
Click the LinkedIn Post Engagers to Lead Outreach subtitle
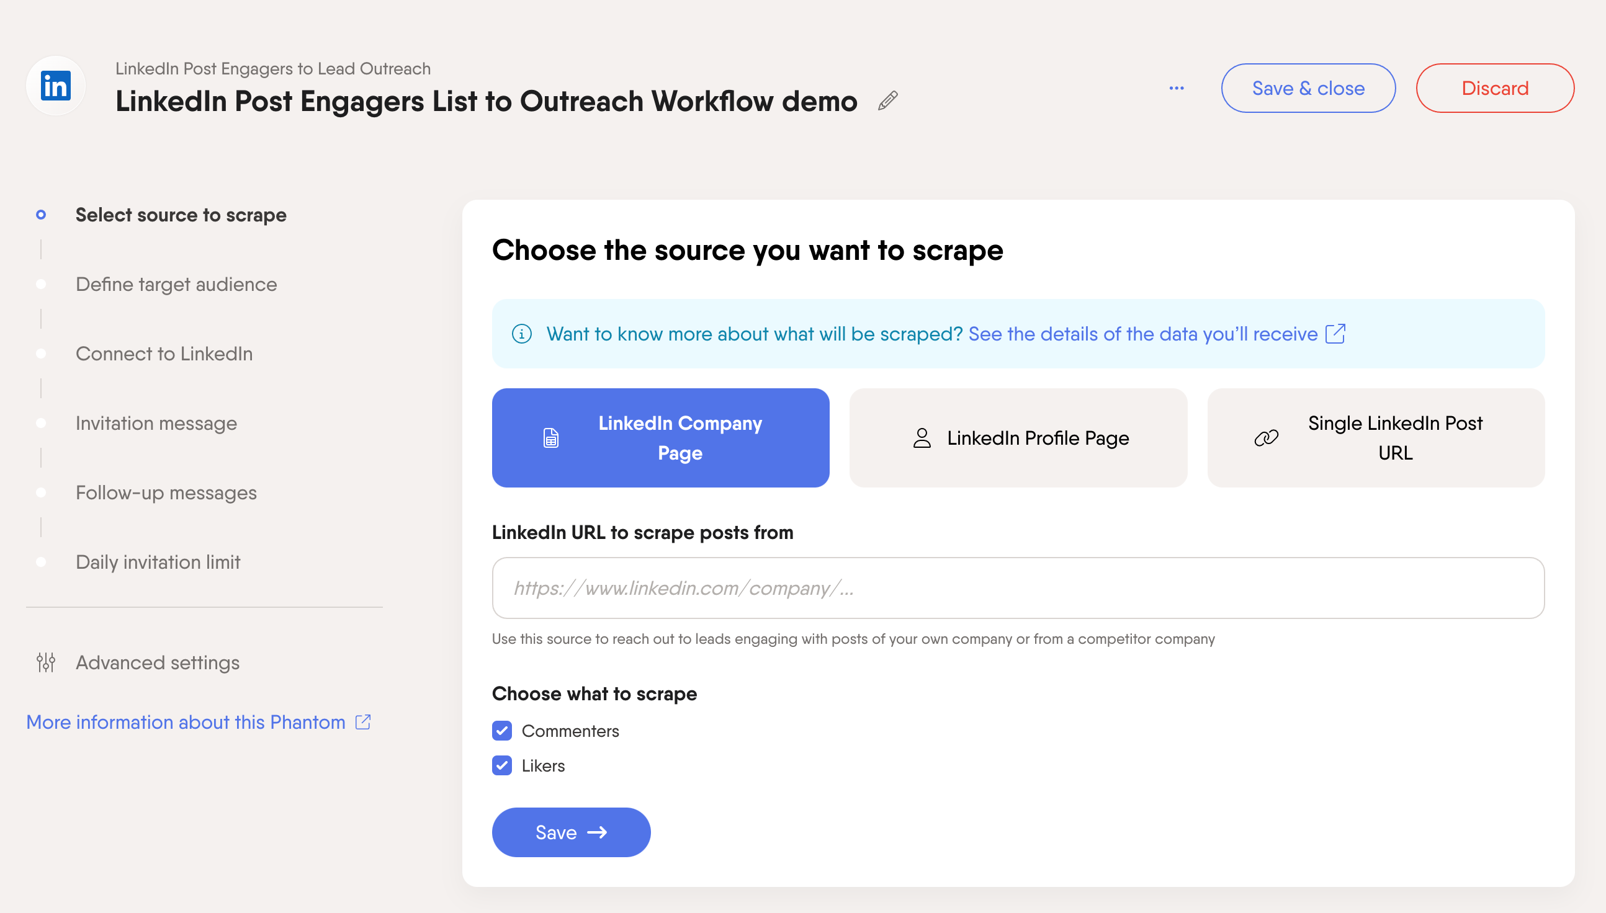273,68
